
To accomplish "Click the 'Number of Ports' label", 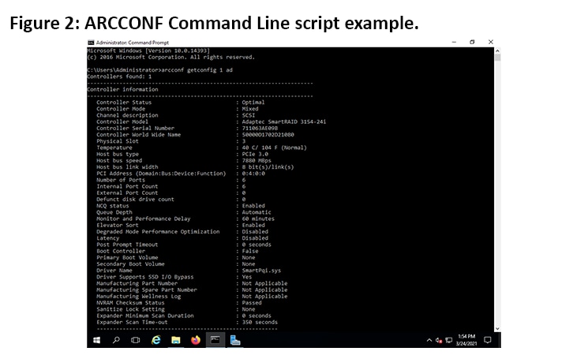I will 121,180.
